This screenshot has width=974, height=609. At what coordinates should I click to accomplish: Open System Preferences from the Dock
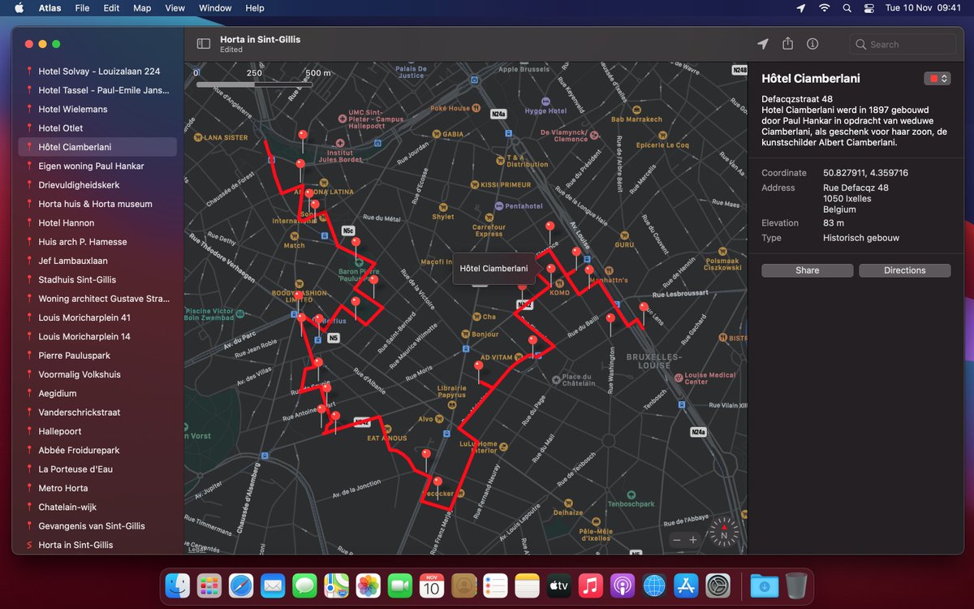[x=718, y=585]
